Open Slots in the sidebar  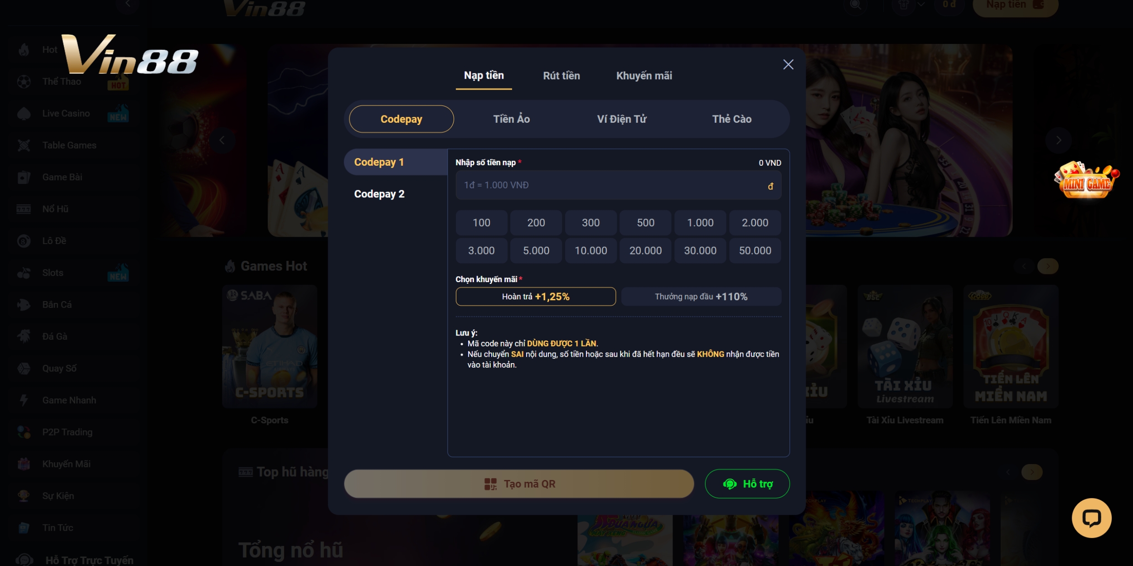point(73,273)
